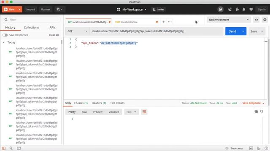Switch to the History tab

point(10,27)
